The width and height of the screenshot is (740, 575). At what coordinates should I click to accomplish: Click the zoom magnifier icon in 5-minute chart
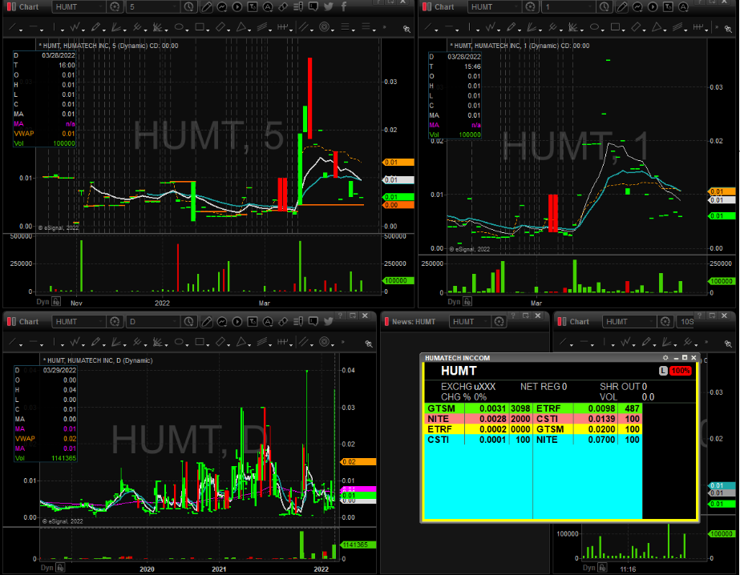click(406, 29)
